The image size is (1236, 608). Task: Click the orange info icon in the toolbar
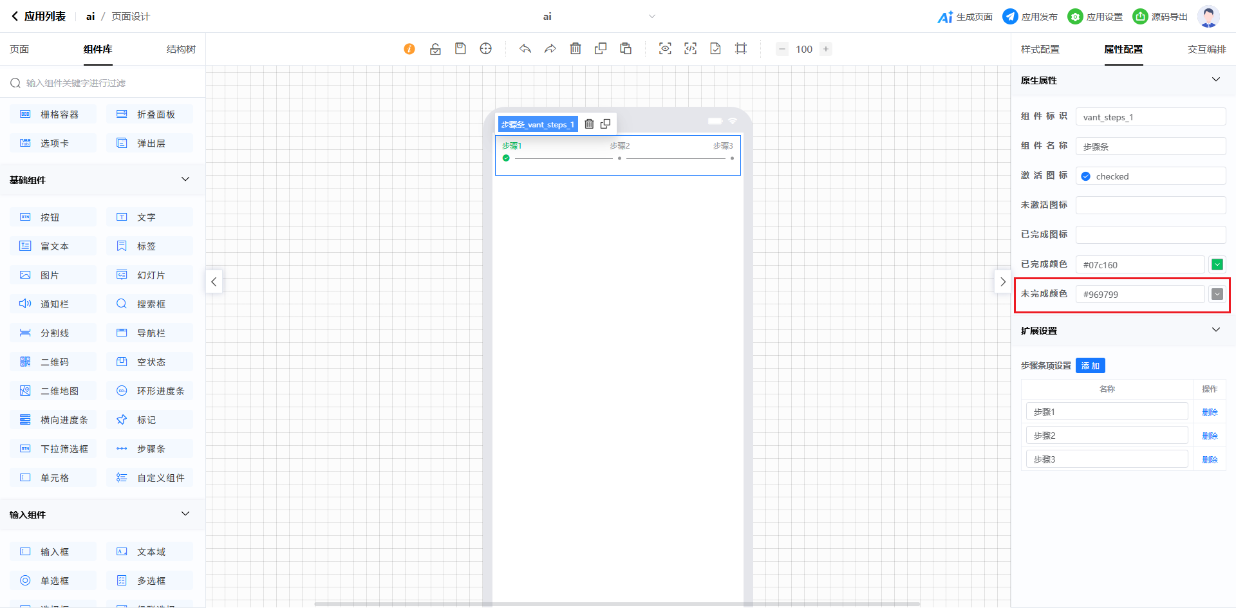tap(409, 49)
